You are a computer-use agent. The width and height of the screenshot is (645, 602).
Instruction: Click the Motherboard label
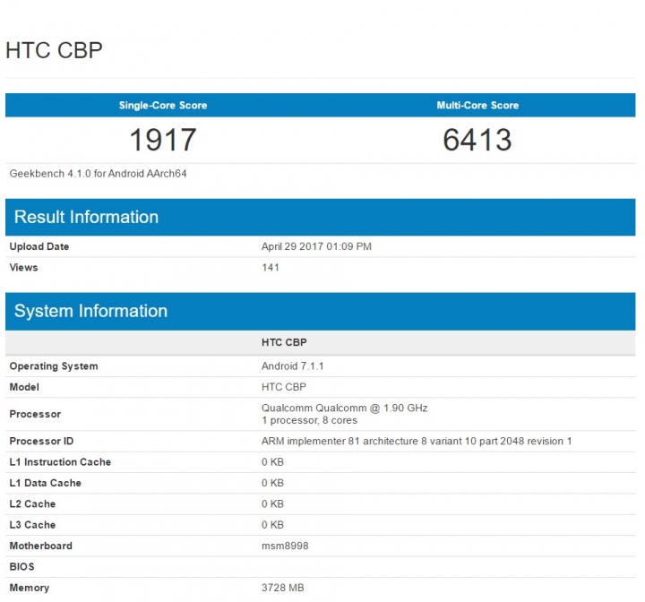pos(40,546)
